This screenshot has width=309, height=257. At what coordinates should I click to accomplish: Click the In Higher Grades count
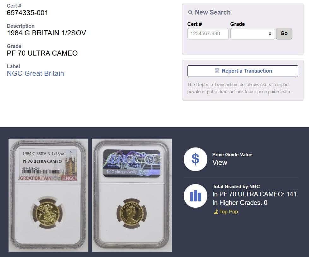pyautogui.click(x=240, y=203)
